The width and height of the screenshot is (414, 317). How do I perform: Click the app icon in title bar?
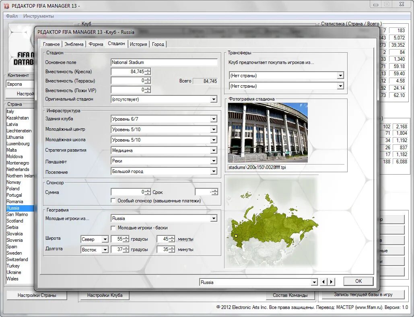click(6, 6)
